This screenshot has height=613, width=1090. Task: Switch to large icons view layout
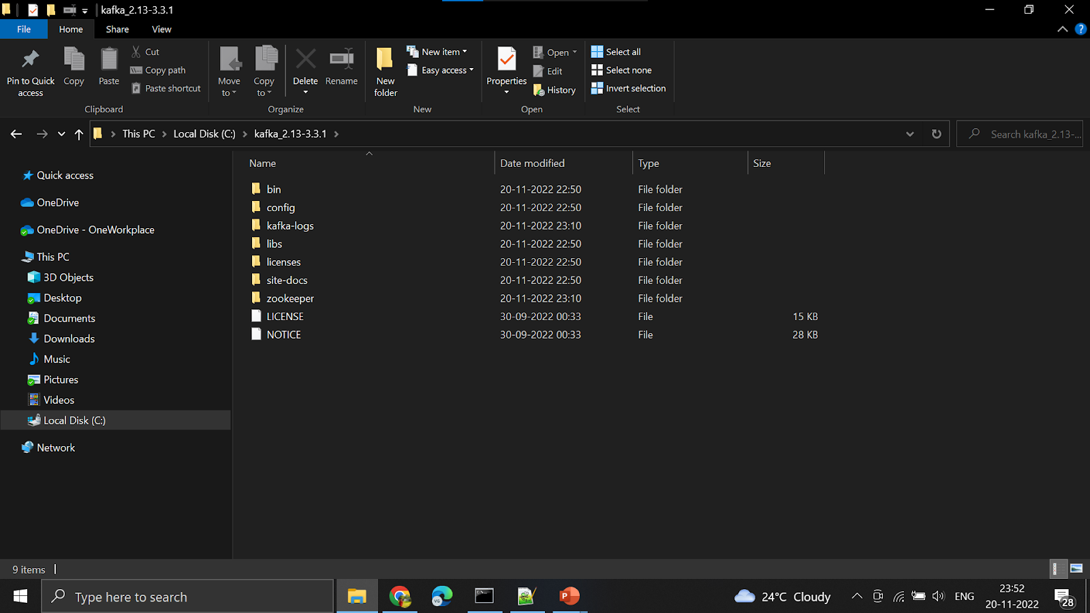tap(1076, 568)
